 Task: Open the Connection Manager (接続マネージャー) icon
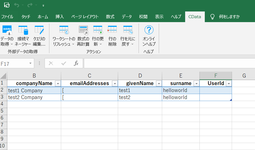(23, 30)
